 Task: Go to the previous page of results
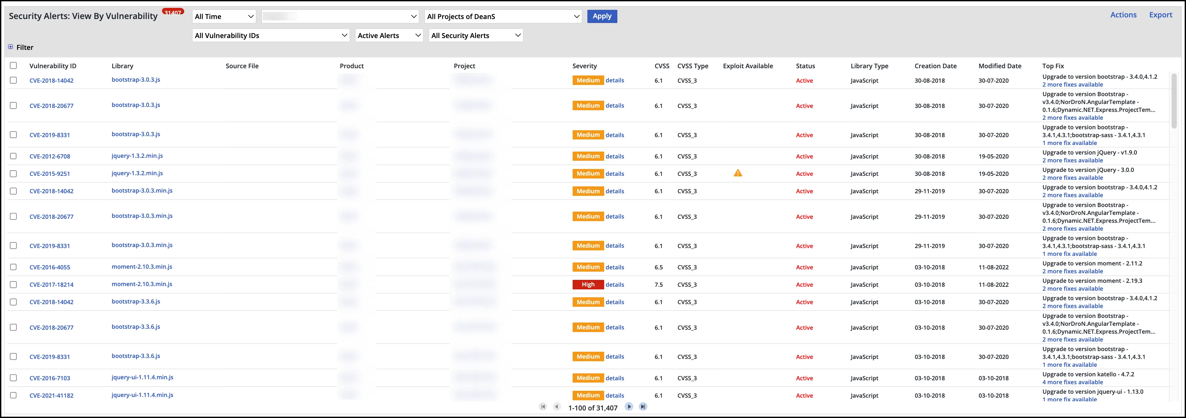pyautogui.click(x=557, y=407)
